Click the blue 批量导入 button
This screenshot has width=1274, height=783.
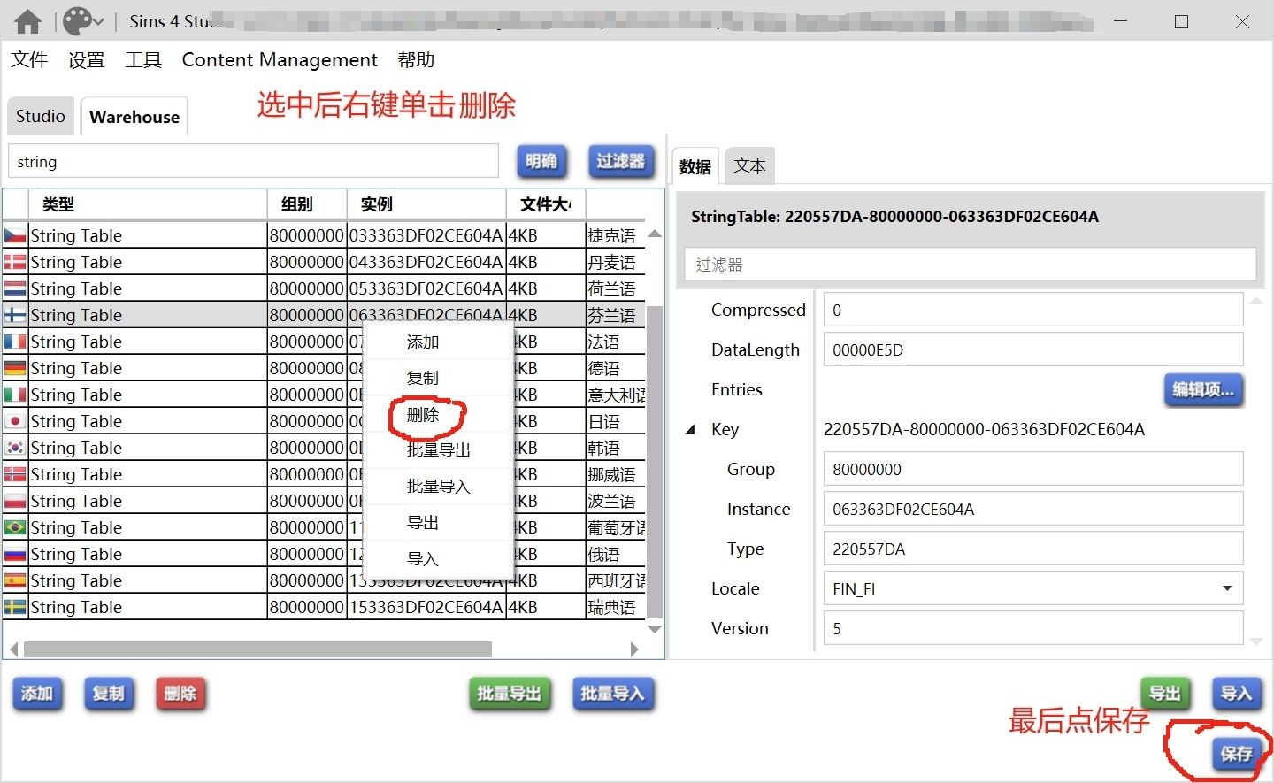coord(612,694)
